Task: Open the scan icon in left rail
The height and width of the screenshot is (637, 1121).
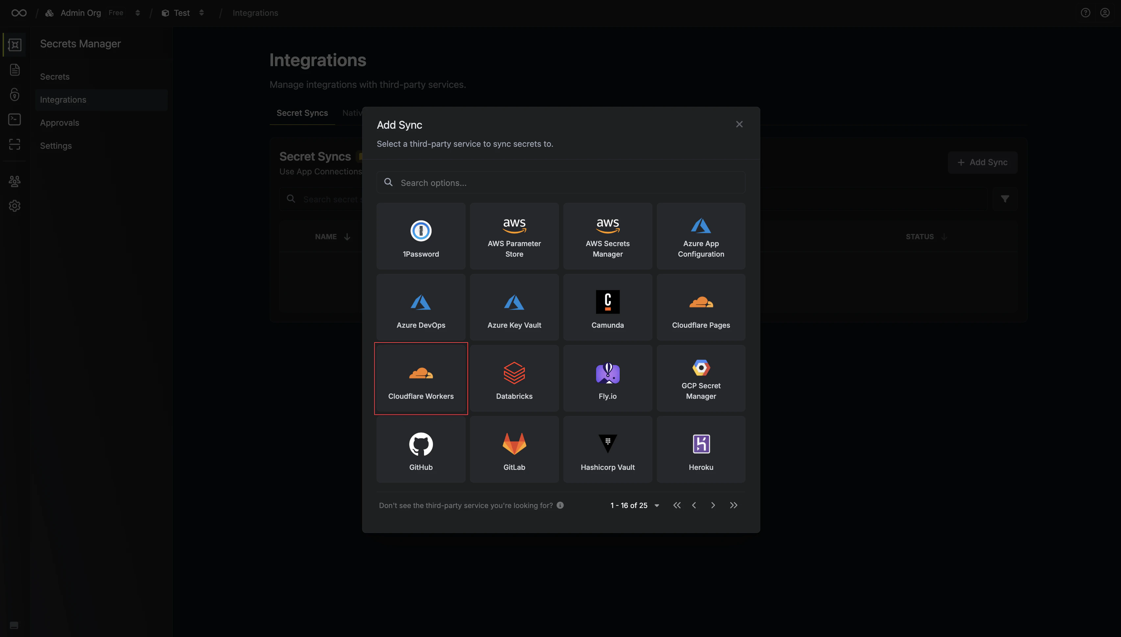Action: point(15,144)
